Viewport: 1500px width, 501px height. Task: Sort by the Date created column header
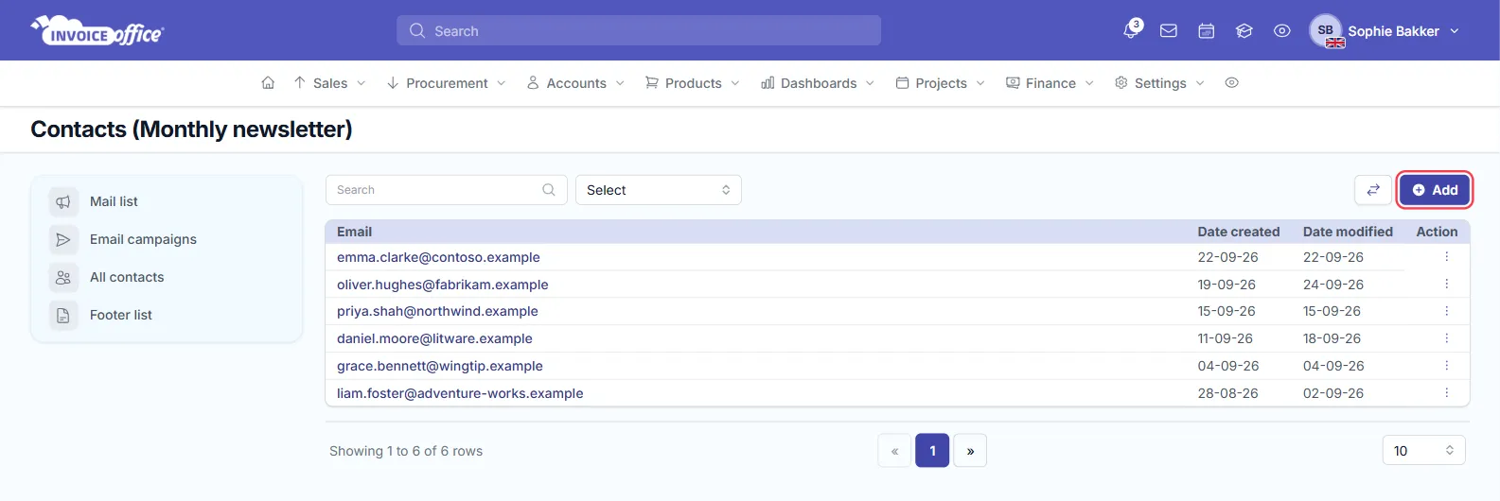(1238, 232)
